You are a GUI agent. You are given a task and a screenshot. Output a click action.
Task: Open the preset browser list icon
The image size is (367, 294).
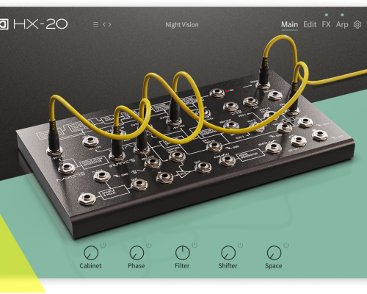(x=95, y=24)
